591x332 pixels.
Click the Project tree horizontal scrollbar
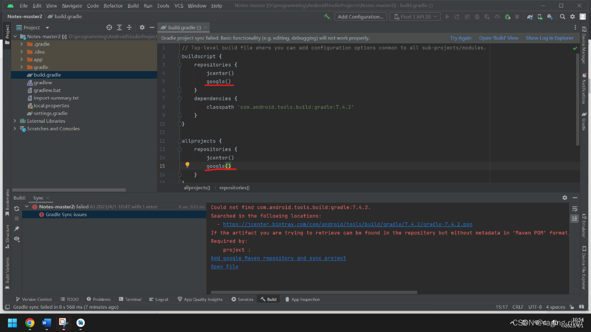(69, 190)
